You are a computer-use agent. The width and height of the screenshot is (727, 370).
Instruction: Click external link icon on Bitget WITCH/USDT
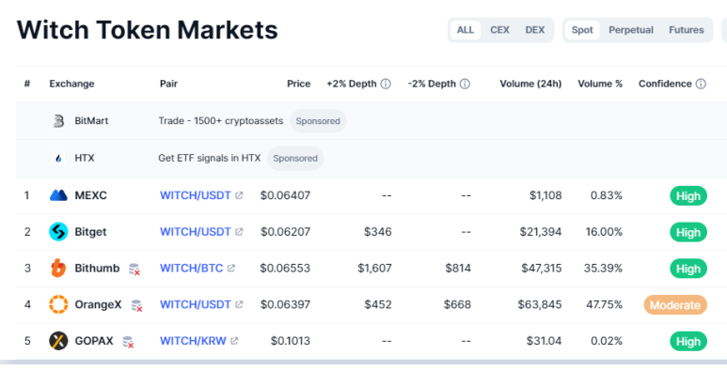239,232
